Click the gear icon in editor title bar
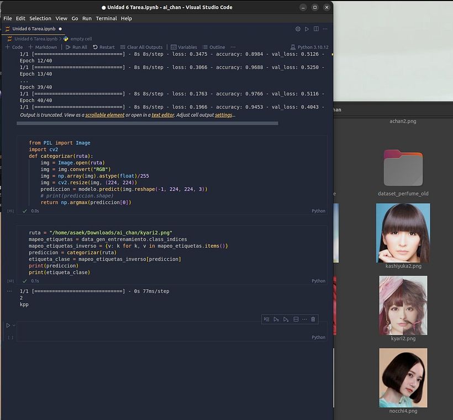453x420 pixels. click(298, 29)
